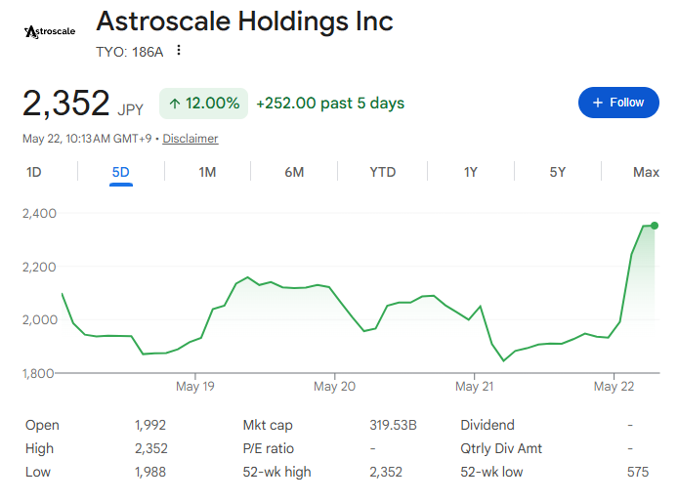Click the May 20 axis label
This screenshot has width=678, height=501.
(335, 386)
